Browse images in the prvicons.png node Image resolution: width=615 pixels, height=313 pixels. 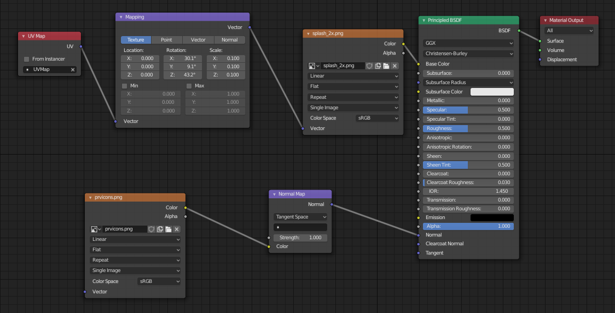(96, 229)
